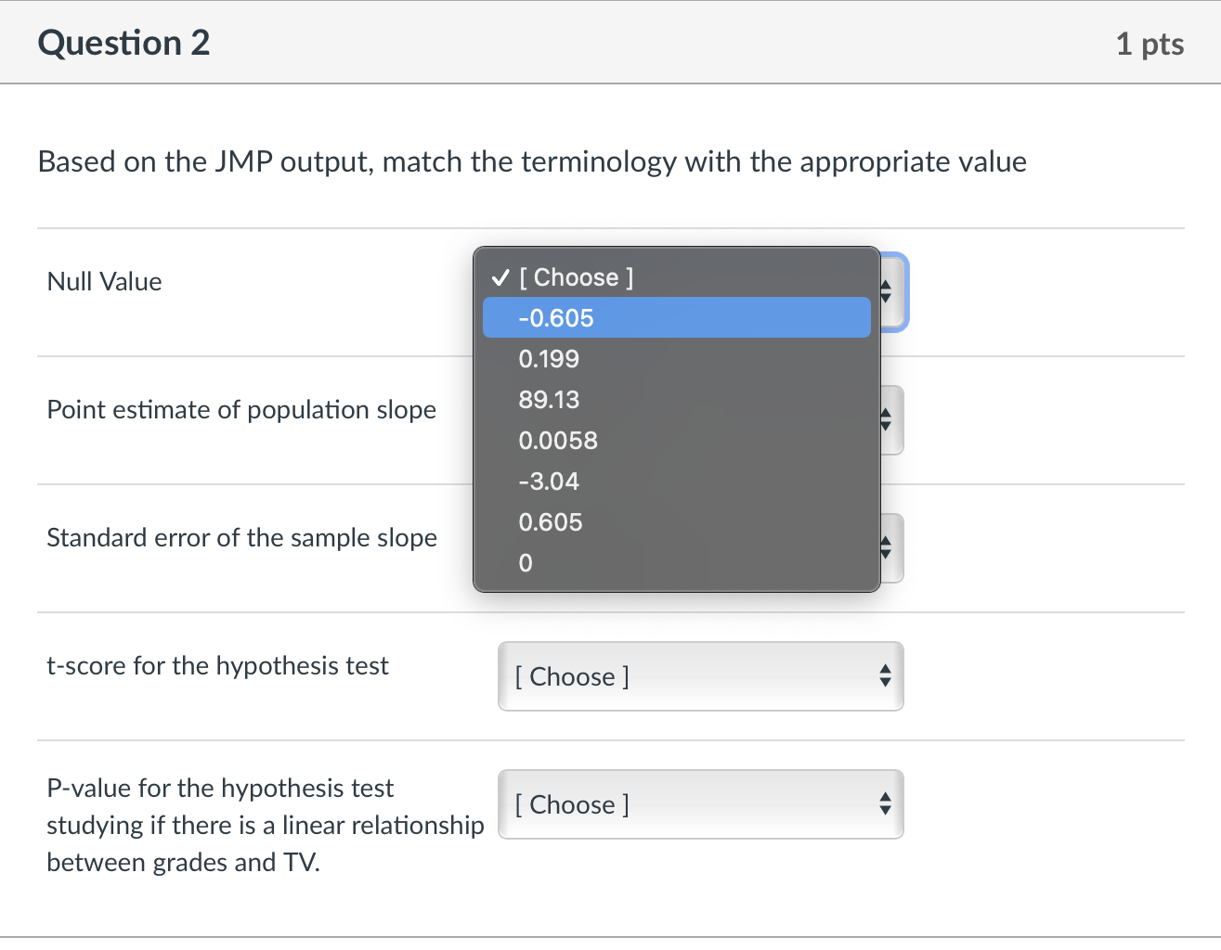Screen dimensions: 1221x950
Task: Click the Null Value label
Action: point(105,281)
